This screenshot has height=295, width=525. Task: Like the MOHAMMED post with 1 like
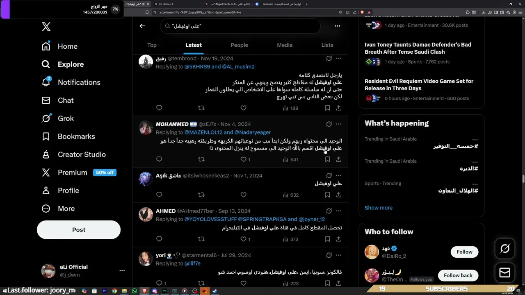point(245,159)
